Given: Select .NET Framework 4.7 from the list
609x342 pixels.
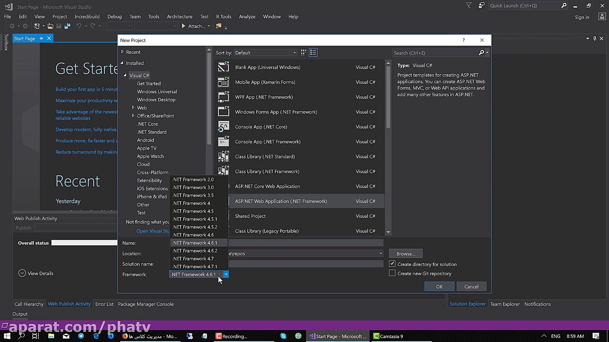Looking at the screenshot, I should click(193, 258).
